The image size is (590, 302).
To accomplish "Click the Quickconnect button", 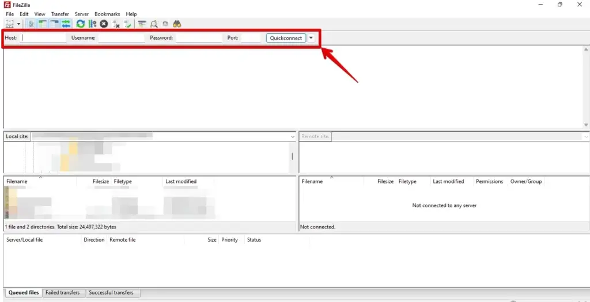I will [x=286, y=38].
